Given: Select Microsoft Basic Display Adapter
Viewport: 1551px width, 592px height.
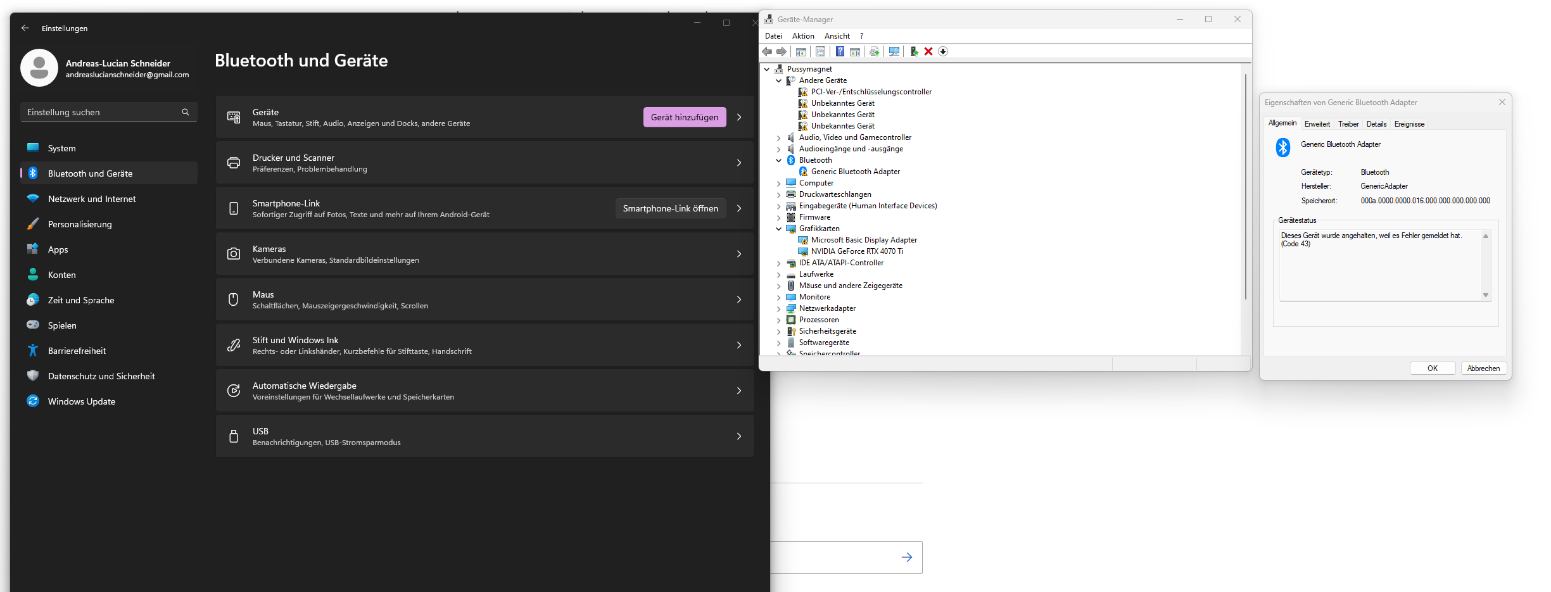Looking at the screenshot, I should [x=864, y=240].
